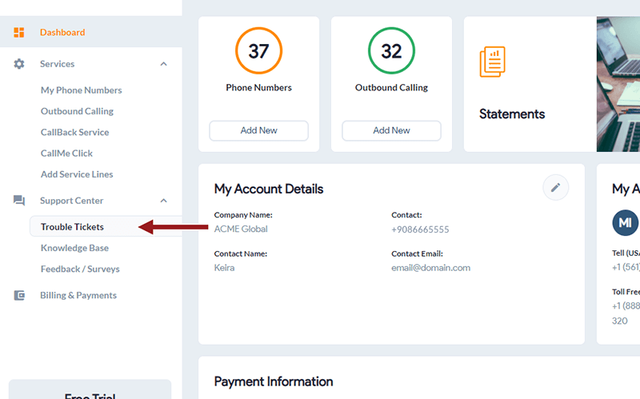Open the Feedback / Surveys link
The image size is (640, 399).
pos(80,269)
